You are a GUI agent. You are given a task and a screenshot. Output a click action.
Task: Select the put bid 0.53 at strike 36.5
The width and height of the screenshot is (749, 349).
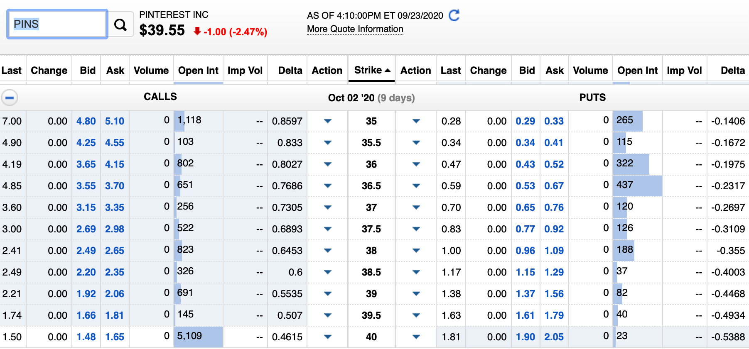tap(526, 186)
